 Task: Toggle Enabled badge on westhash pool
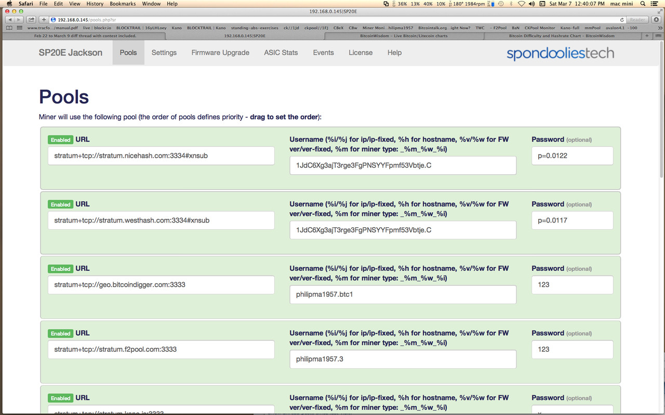pyautogui.click(x=60, y=204)
